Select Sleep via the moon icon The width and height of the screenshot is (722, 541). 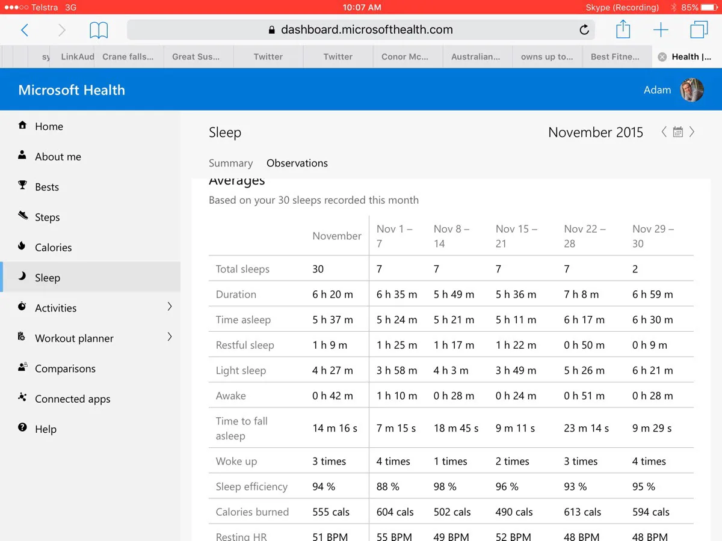(23, 277)
